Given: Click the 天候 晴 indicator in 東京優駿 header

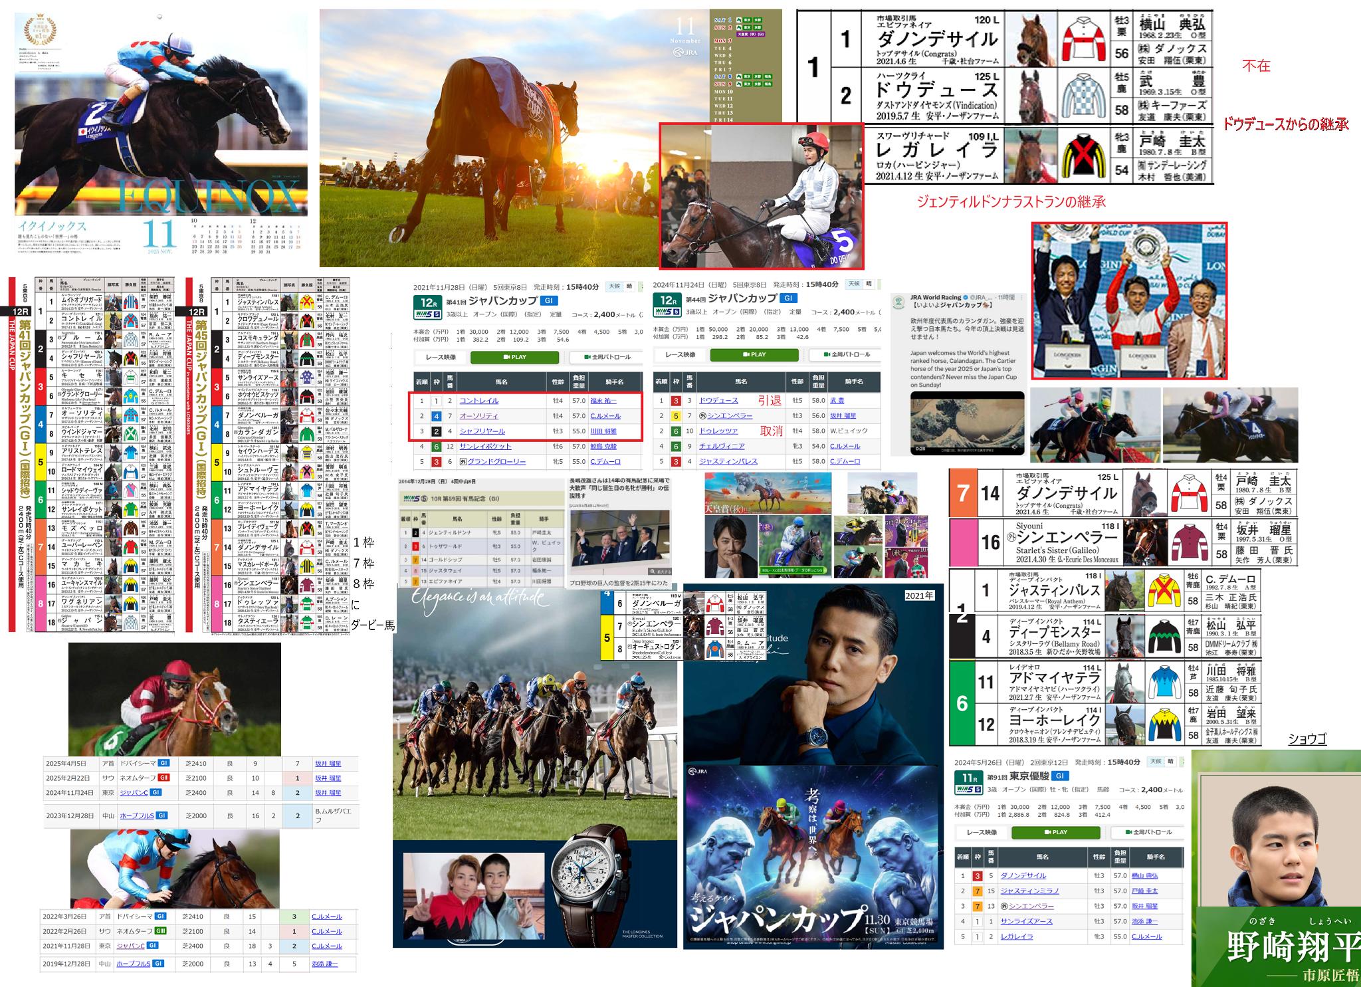Looking at the screenshot, I should [1162, 761].
